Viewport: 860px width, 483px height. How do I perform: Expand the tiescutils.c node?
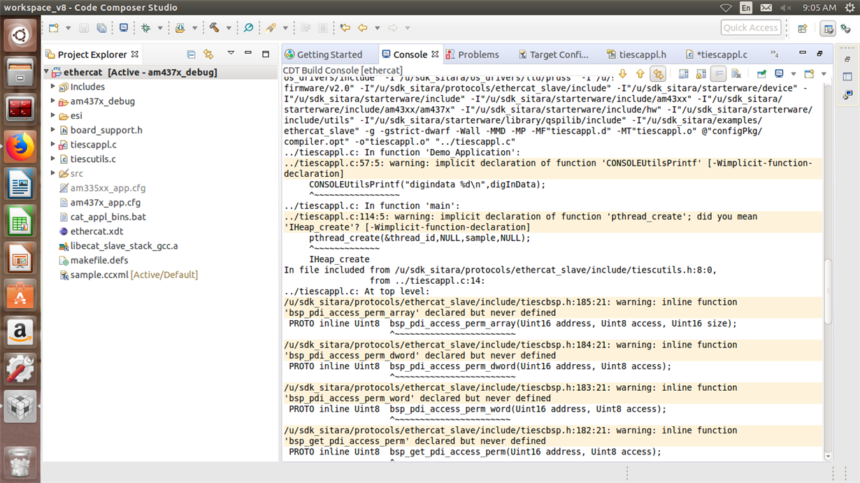(53, 159)
